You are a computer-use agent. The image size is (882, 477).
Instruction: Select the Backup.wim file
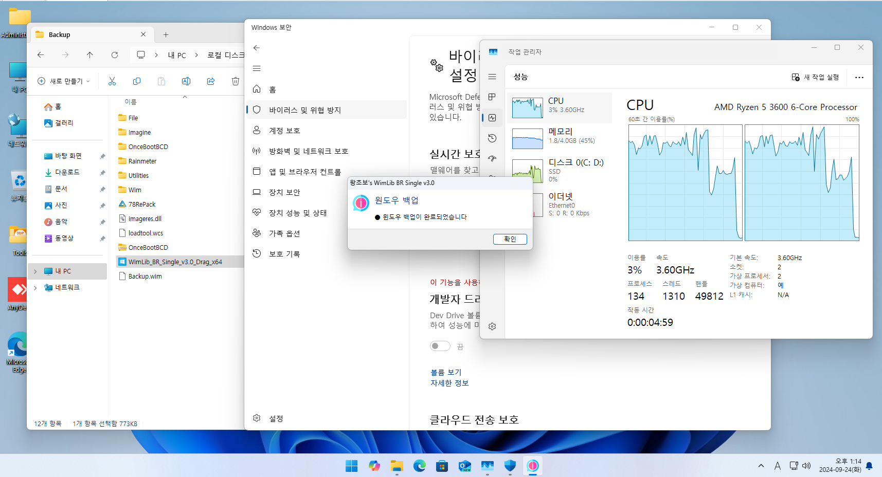[x=140, y=276]
